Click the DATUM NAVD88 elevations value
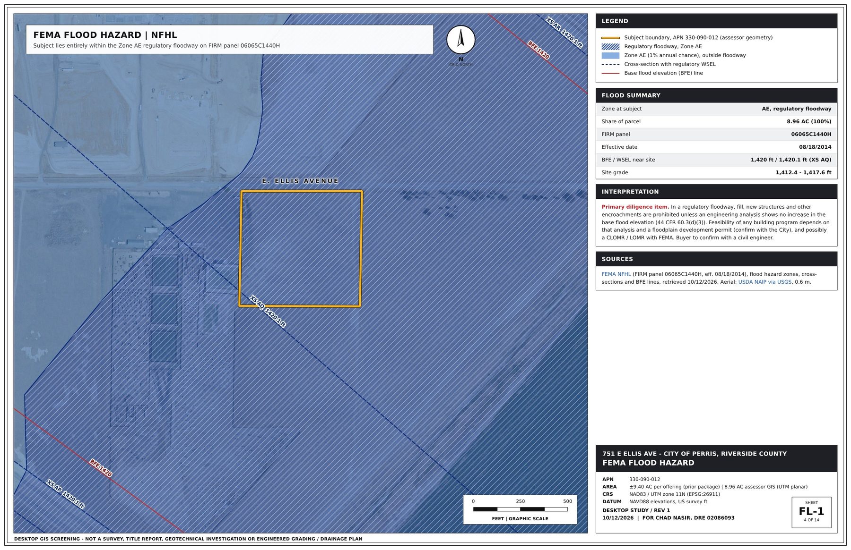The height and width of the screenshot is (550, 851). tap(668, 502)
